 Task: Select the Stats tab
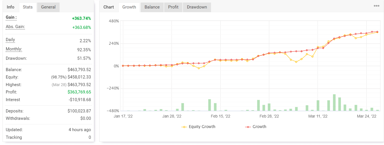click(x=28, y=7)
